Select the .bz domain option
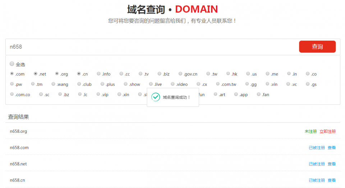This screenshot has width=345, height=188. point(60,94)
